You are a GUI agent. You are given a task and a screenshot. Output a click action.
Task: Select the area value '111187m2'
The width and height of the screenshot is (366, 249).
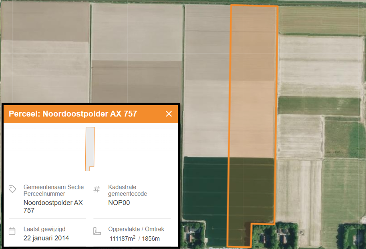tap(123, 238)
